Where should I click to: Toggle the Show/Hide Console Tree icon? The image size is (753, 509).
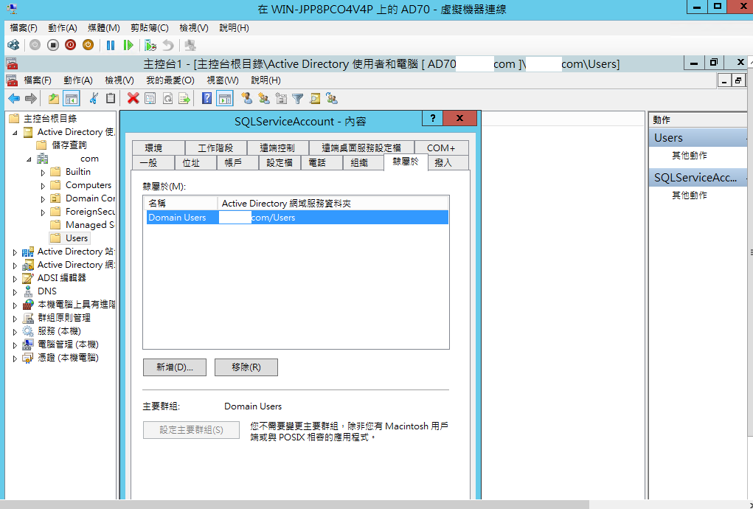[72, 98]
